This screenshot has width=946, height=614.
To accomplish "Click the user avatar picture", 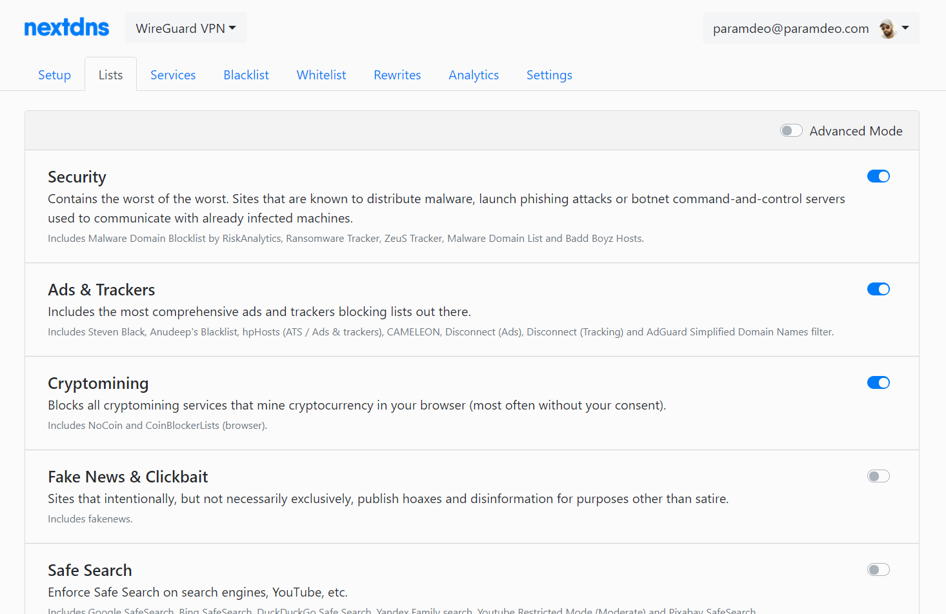I will point(888,28).
